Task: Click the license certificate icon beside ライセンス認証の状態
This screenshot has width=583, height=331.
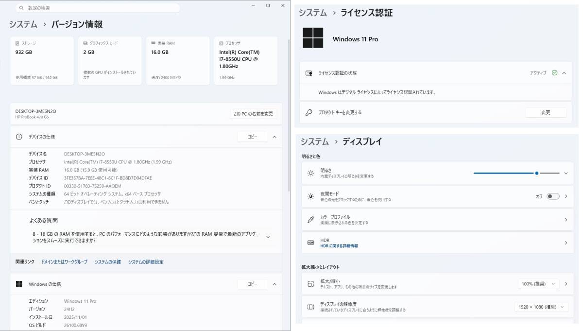Action: pos(309,73)
